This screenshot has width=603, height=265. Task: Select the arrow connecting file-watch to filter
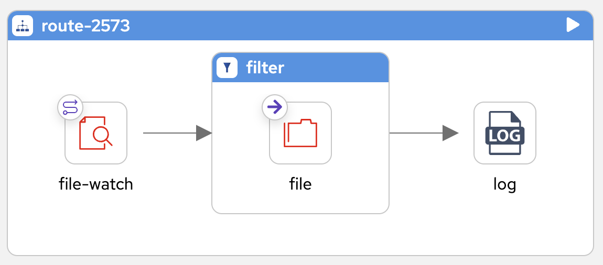pos(177,133)
